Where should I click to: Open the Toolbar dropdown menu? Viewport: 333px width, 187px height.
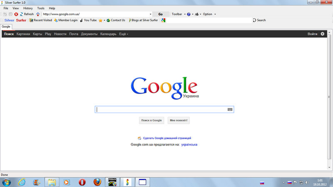coord(179,14)
